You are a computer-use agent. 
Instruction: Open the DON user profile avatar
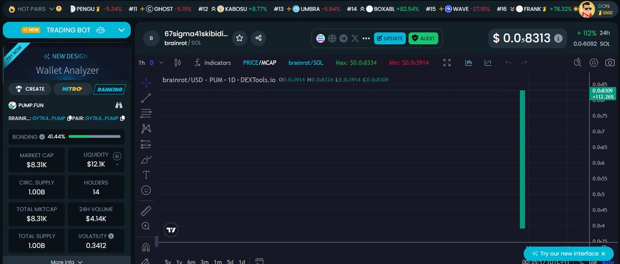587,9
